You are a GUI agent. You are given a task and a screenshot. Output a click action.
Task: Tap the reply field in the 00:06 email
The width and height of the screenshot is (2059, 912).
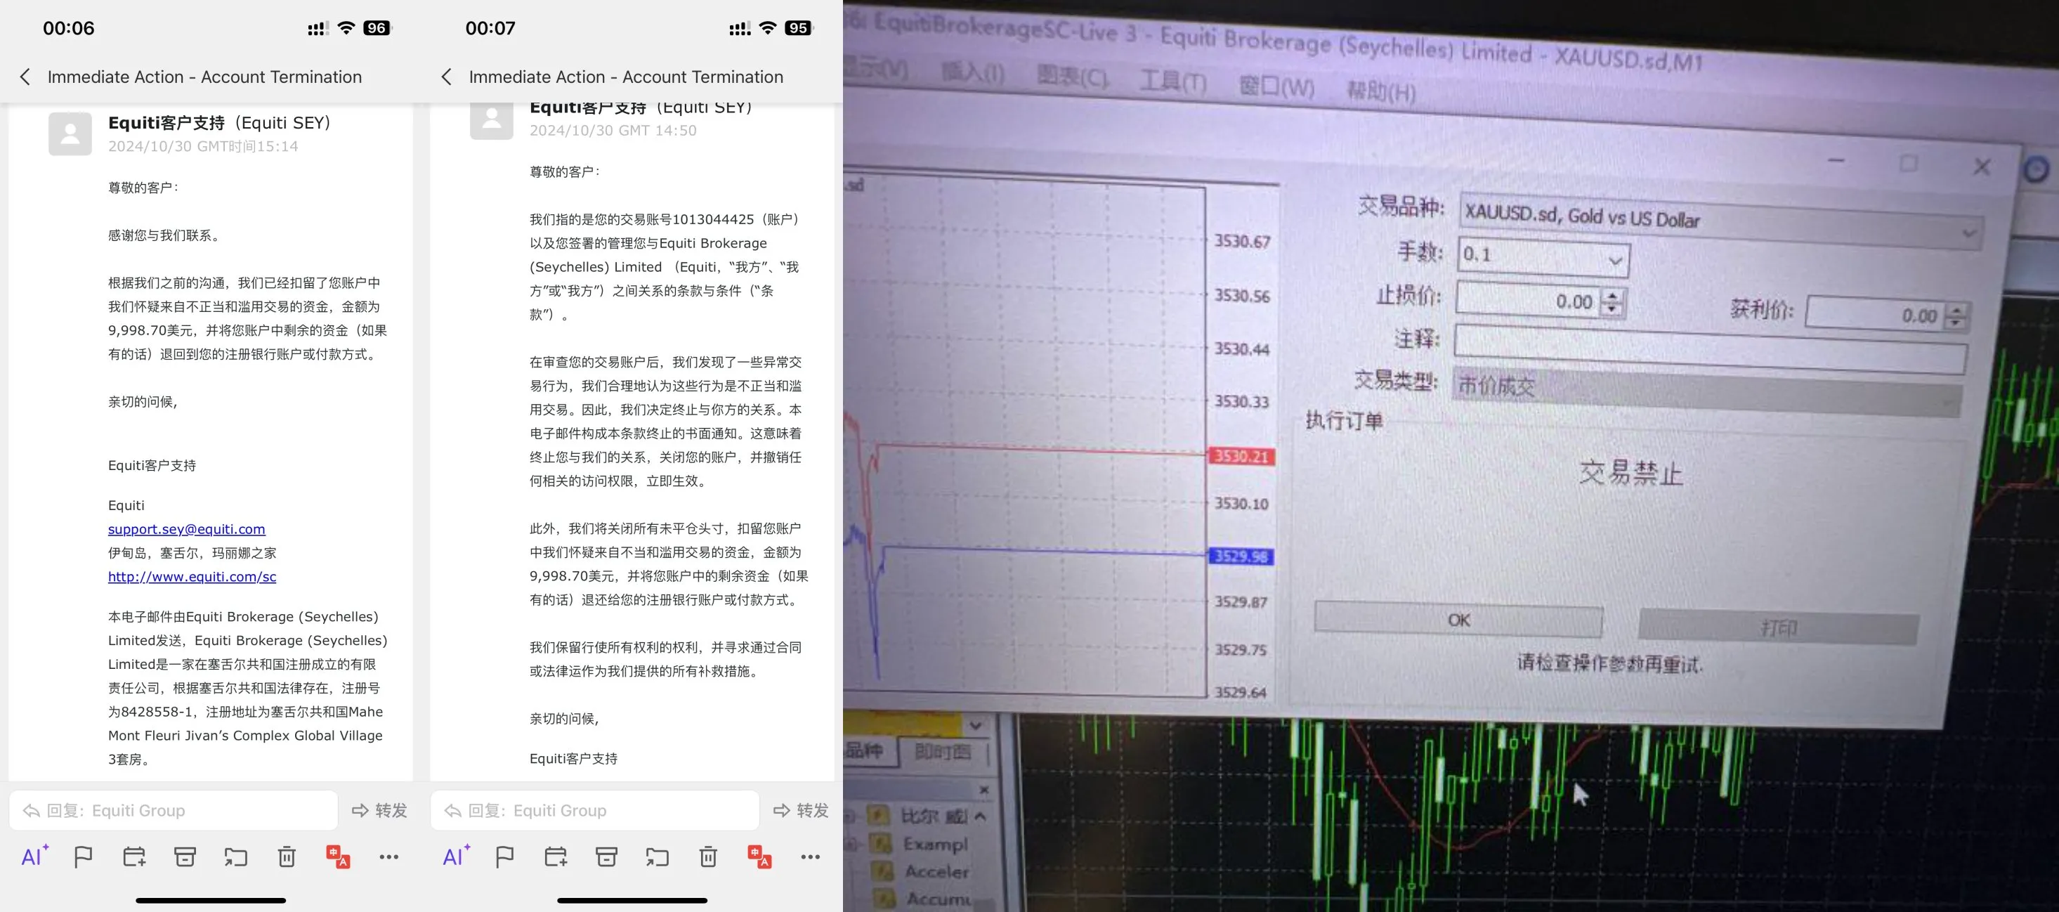174,811
